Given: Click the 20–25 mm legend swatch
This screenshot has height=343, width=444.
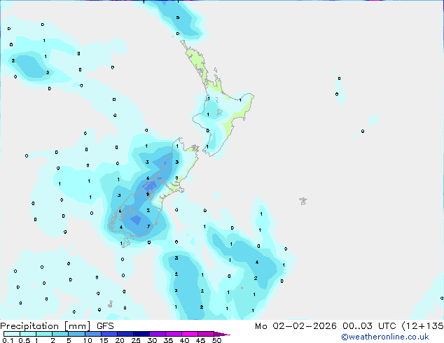Looking at the screenshot, I should [125, 334].
